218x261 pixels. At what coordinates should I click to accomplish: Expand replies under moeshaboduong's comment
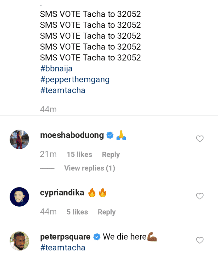[x=89, y=168]
